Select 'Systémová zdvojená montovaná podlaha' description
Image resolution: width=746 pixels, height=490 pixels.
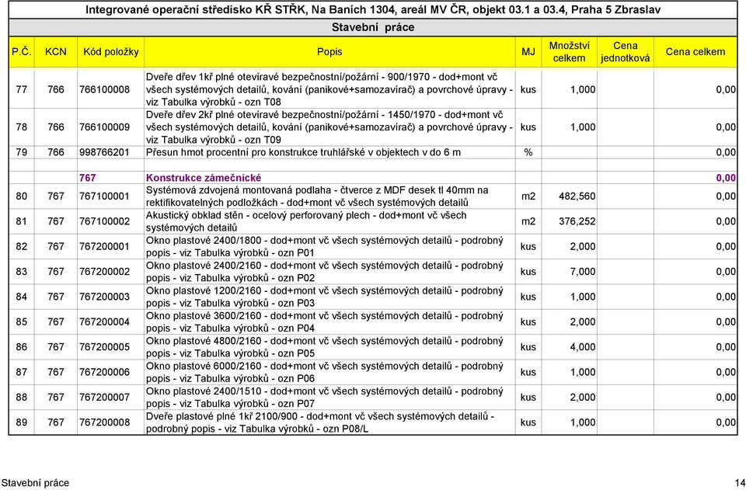tap(317, 196)
